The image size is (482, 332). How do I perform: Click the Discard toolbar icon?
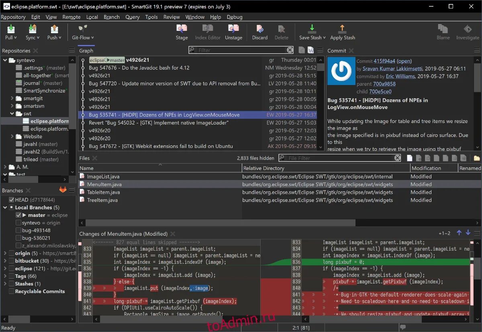pos(260,29)
